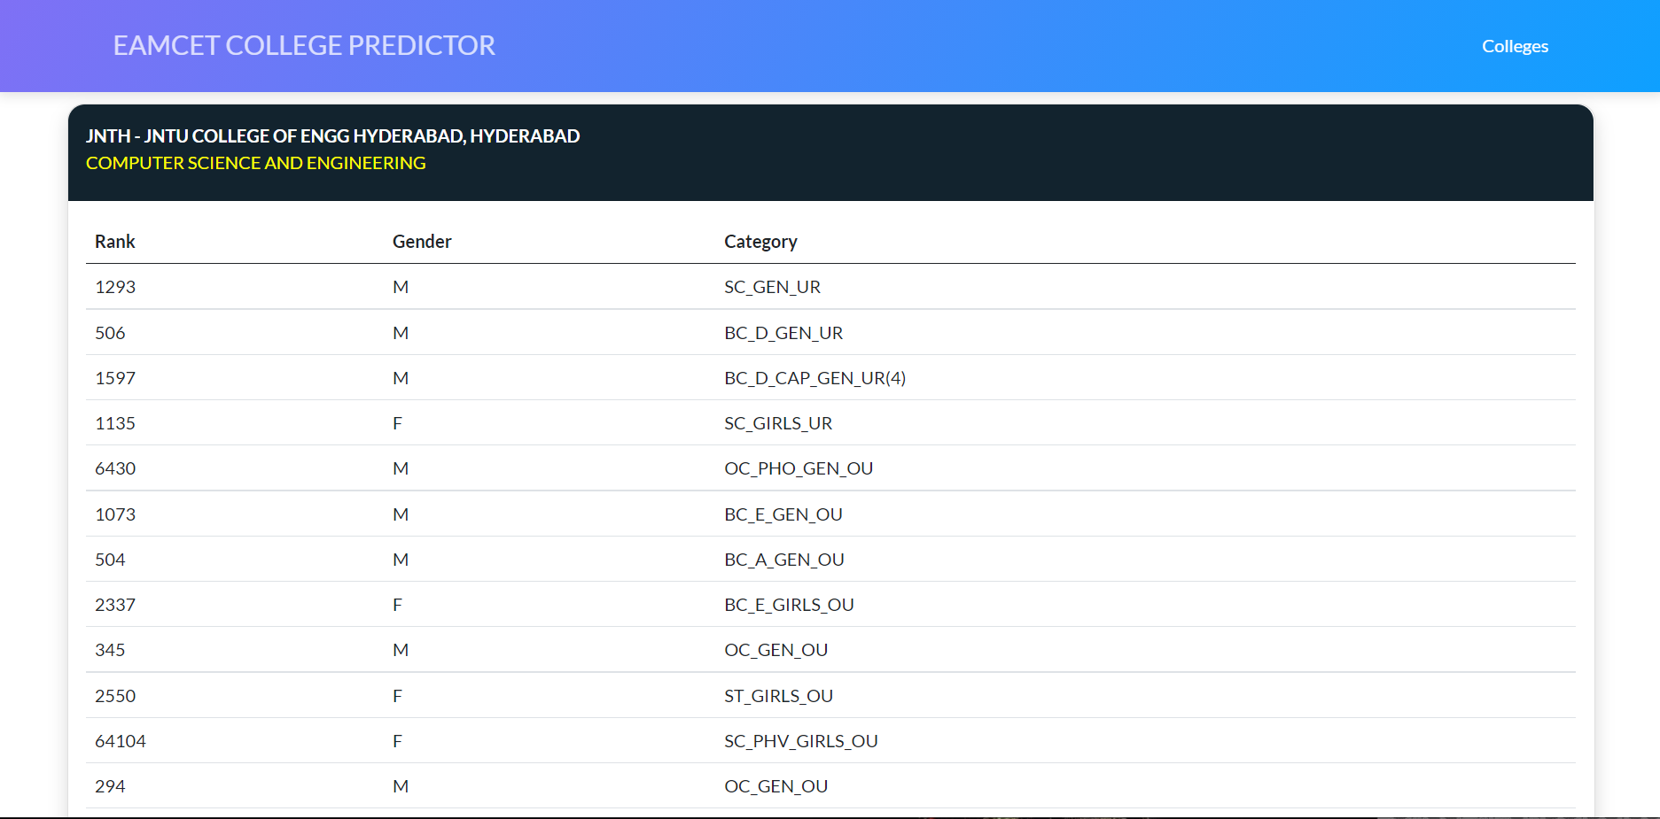Click gender M in rank 1293 row
This screenshot has width=1660, height=819.
click(401, 287)
